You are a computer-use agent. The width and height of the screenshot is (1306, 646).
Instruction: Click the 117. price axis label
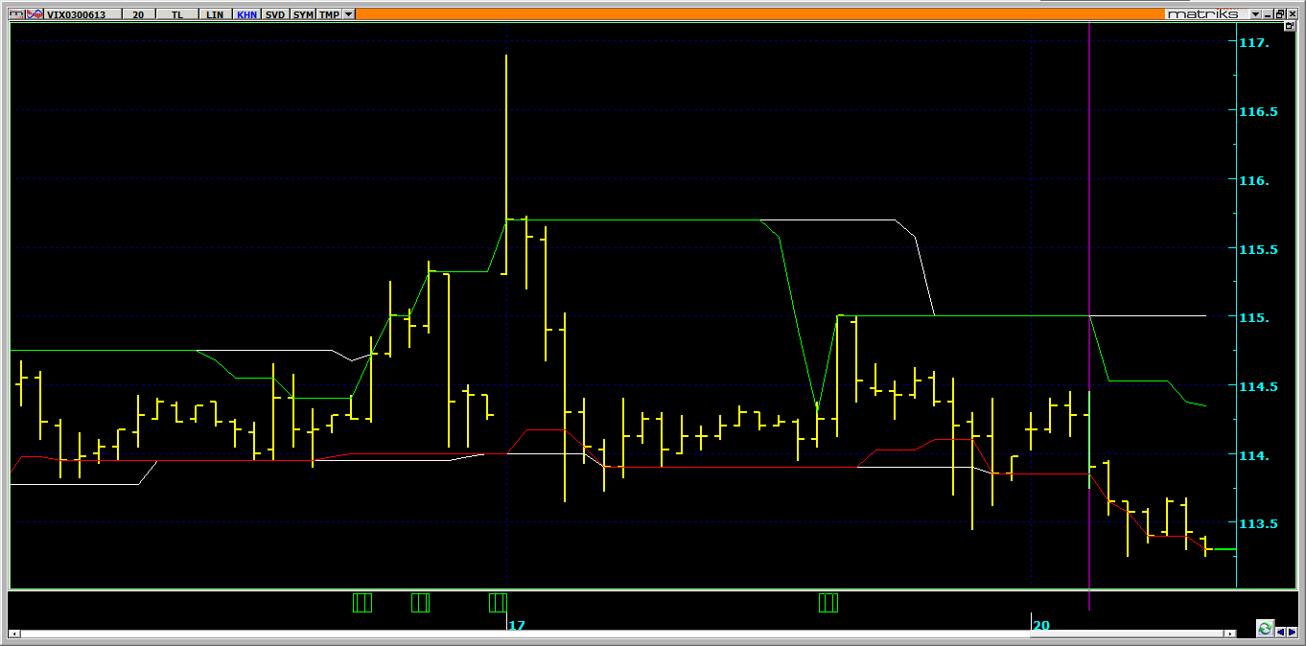tap(1253, 43)
